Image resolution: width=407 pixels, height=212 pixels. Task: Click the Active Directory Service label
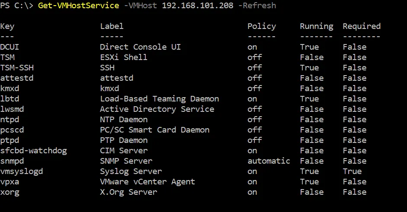[x=157, y=109]
